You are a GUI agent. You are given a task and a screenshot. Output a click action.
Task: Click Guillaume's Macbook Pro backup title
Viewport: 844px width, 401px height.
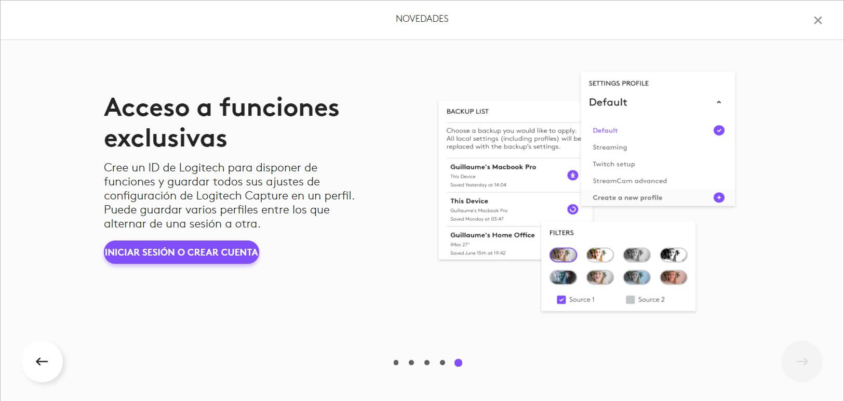(x=493, y=167)
